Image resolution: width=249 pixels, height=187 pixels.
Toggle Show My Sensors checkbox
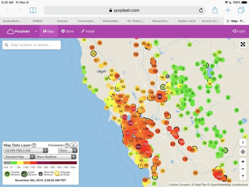click(x=41, y=174)
